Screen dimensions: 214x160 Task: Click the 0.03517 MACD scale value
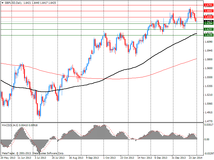point(209,125)
